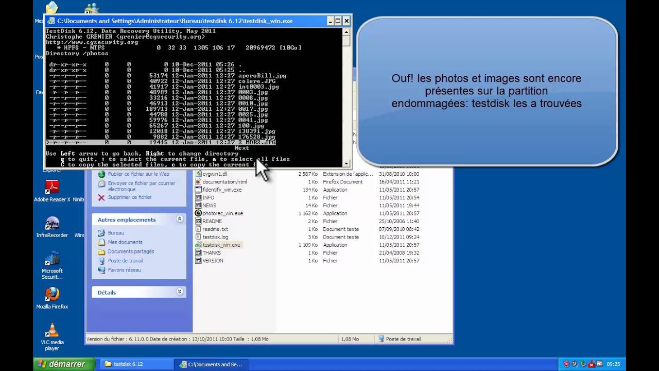Open VLC media player desktop icon

tap(52, 330)
